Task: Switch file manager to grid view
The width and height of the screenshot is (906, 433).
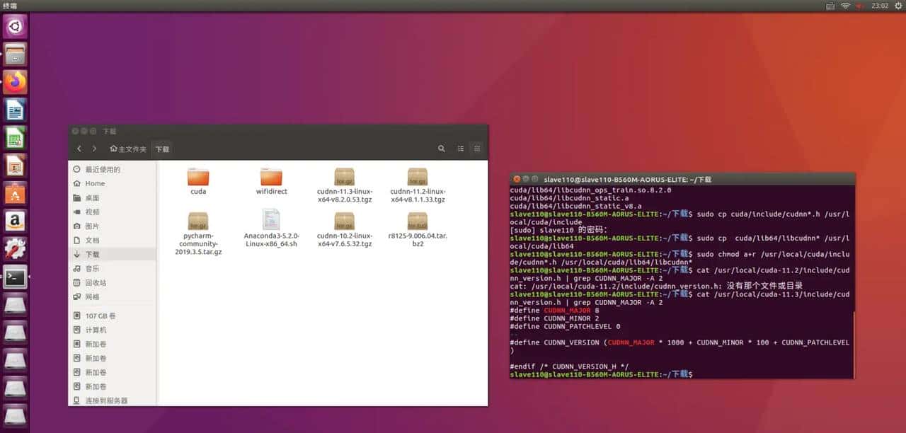Action: point(477,149)
